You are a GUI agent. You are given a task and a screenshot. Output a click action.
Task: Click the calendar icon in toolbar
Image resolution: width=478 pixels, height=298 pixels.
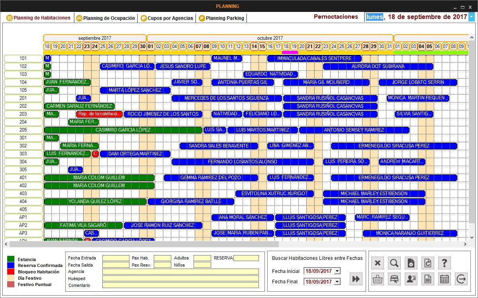tap(445, 279)
